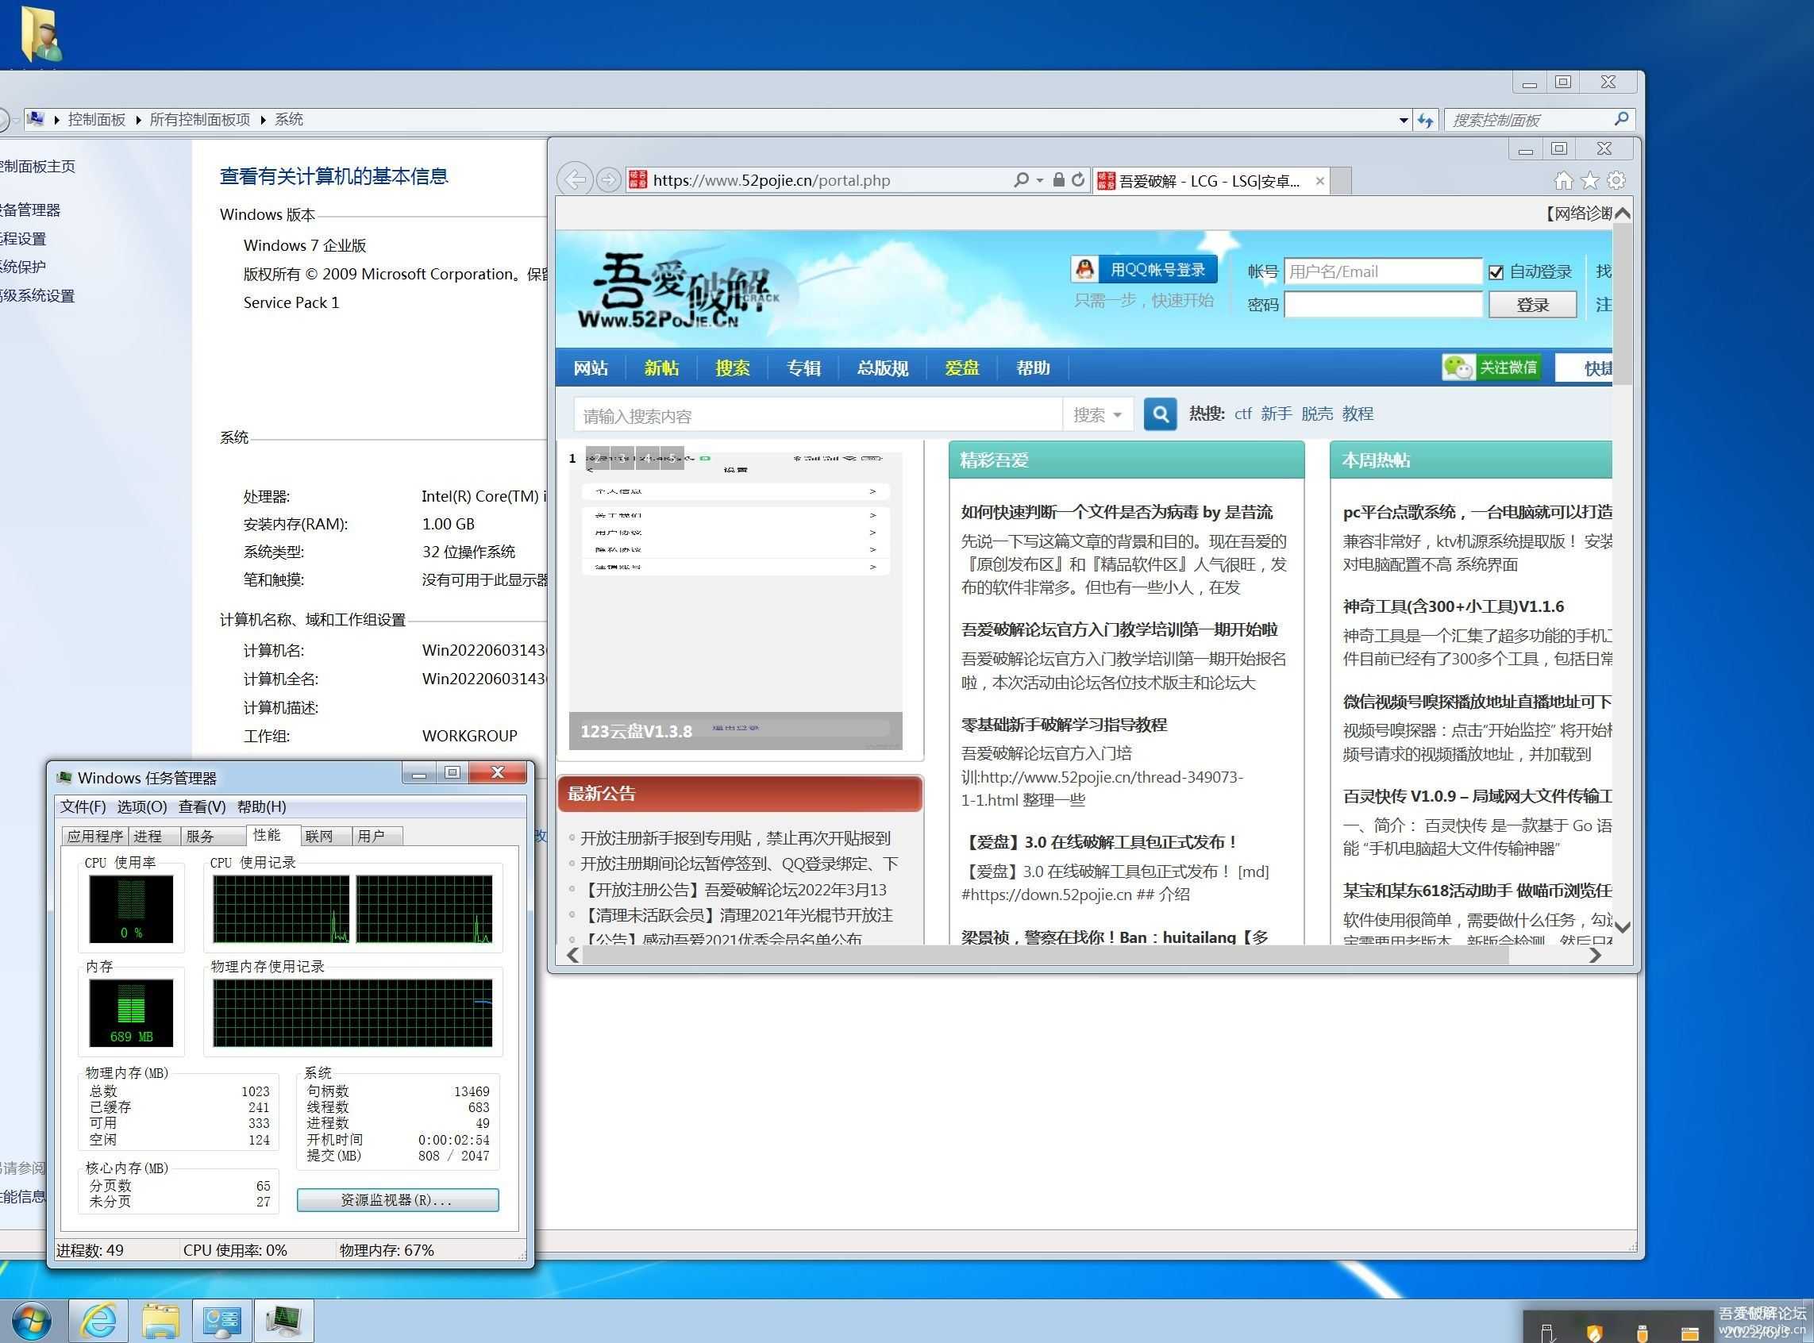
Task: Toggle the auto-login (自动登录) checkbox
Action: pyautogui.click(x=1496, y=272)
